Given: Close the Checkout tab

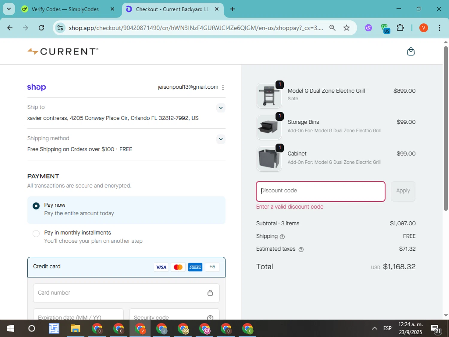Looking at the screenshot, I should click(217, 9).
